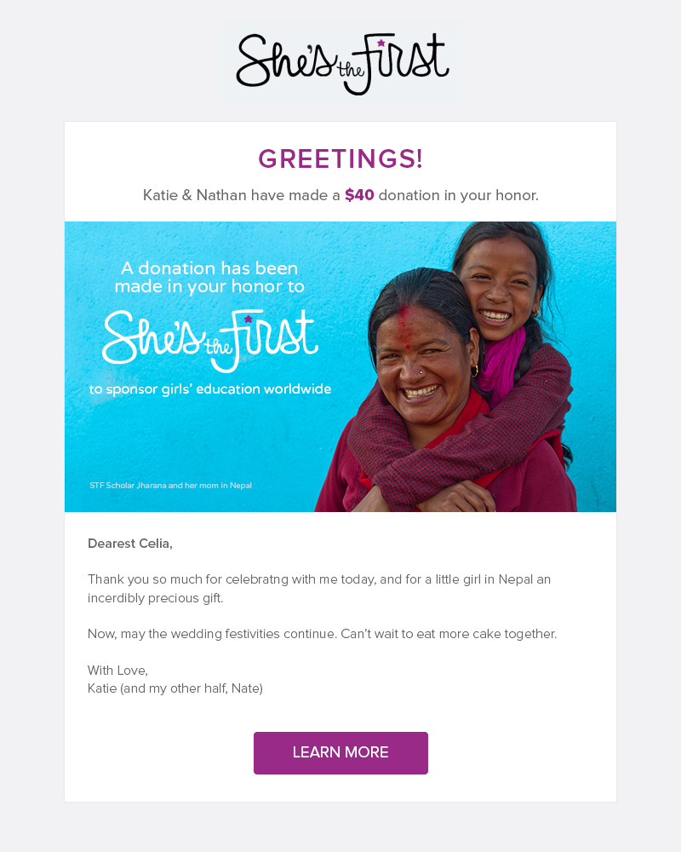Click the She's the First header logo
Image resolution: width=681 pixels, height=852 pixels.
click(340, 64)
